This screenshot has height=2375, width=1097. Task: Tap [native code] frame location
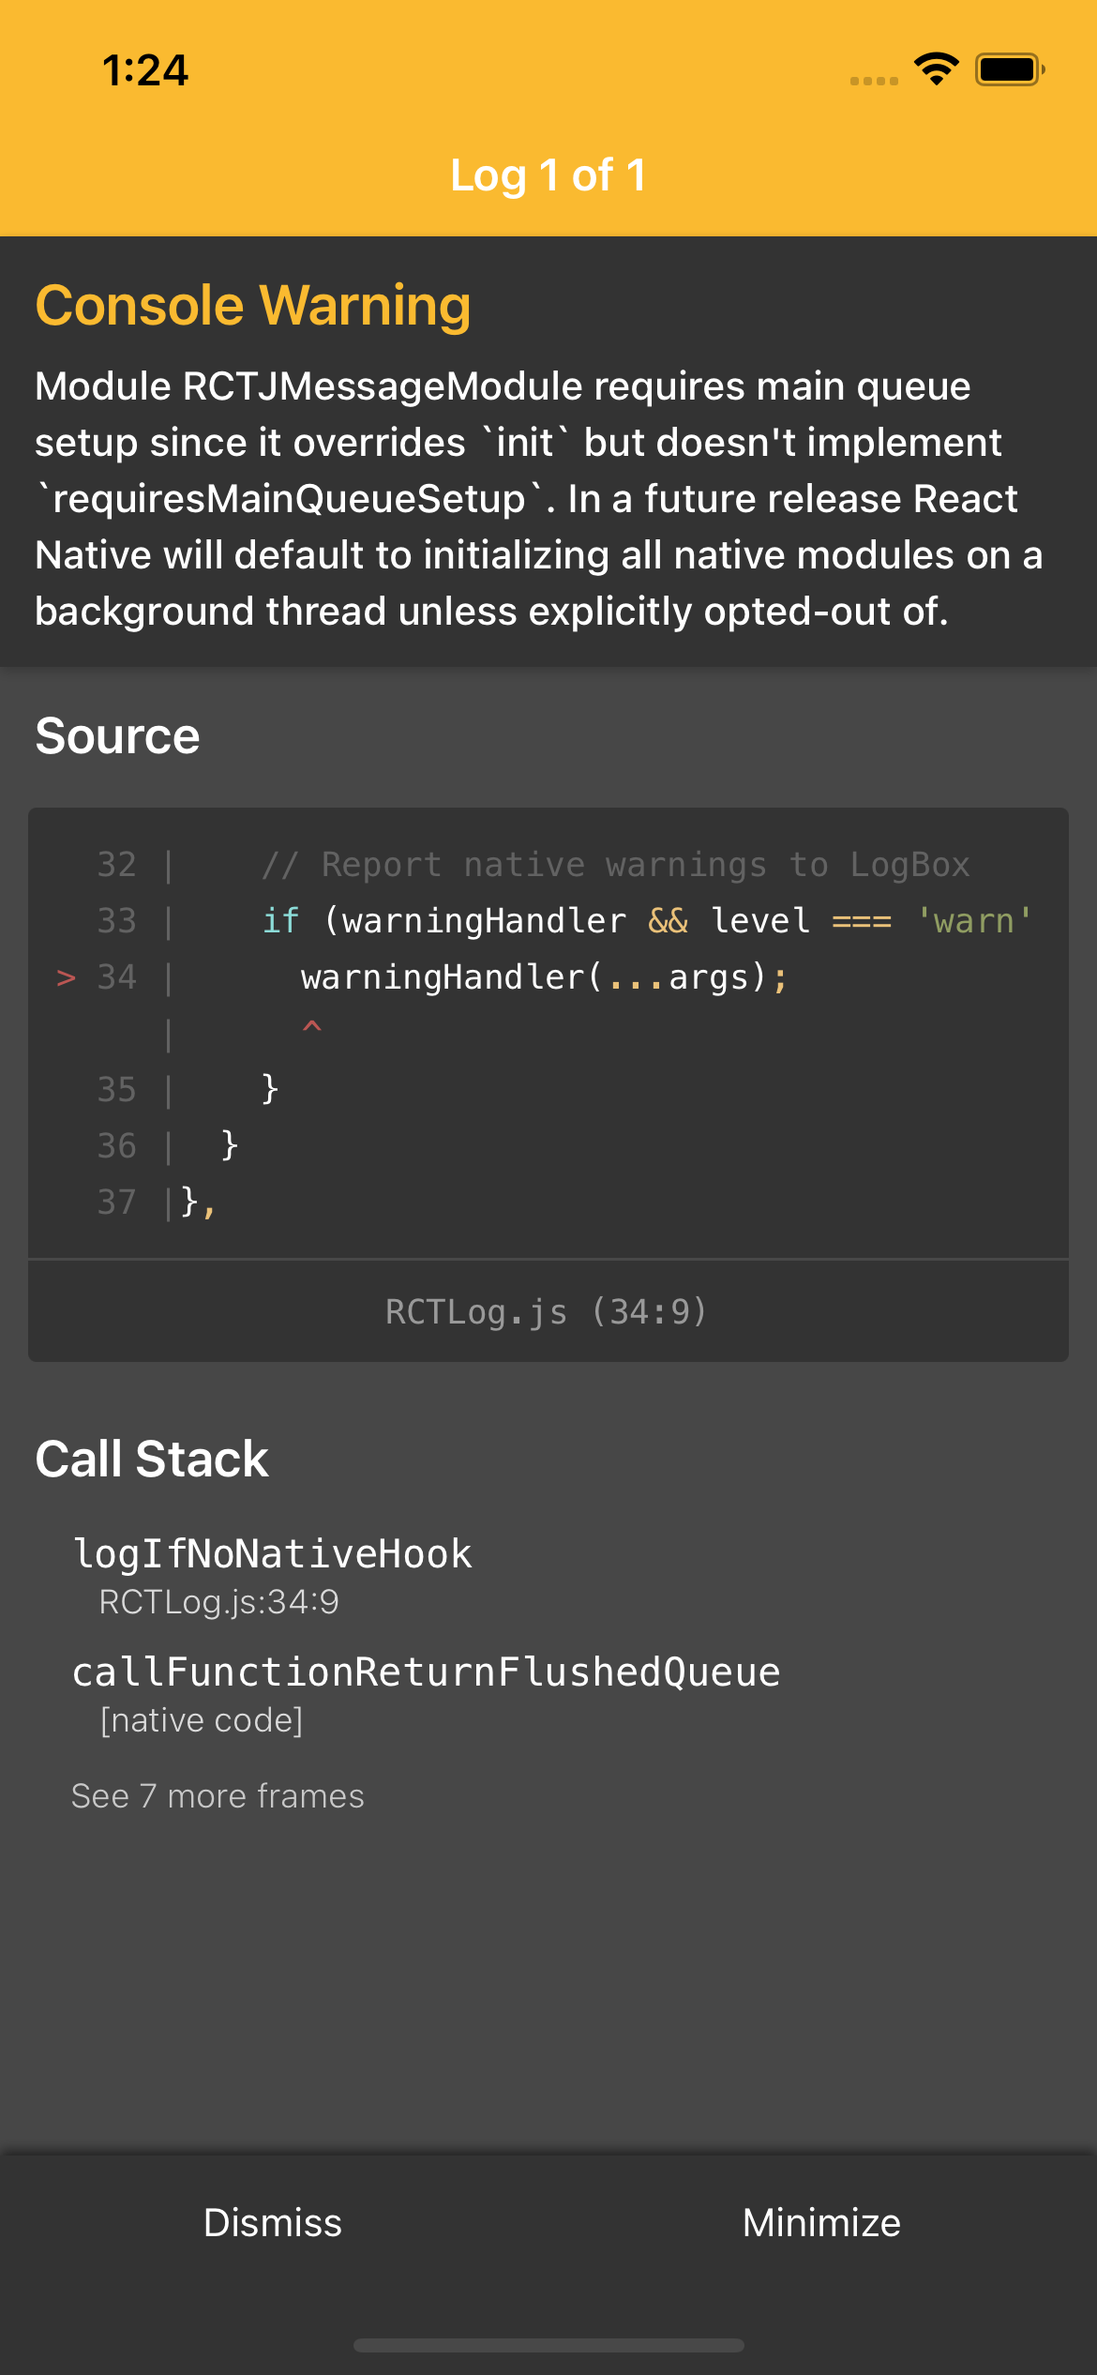[202, 1720]
